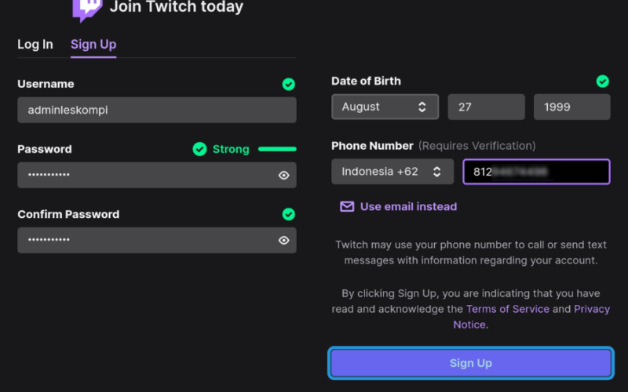Click the Strong password checkmark icon

[199, 149]
